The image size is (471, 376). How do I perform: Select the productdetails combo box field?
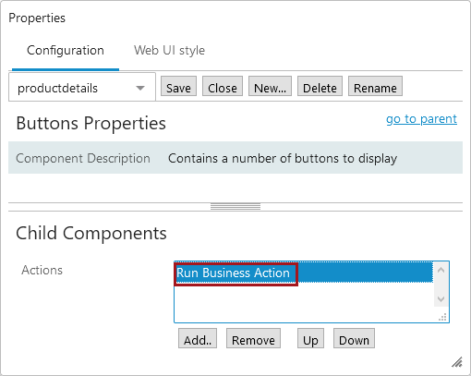82,87
